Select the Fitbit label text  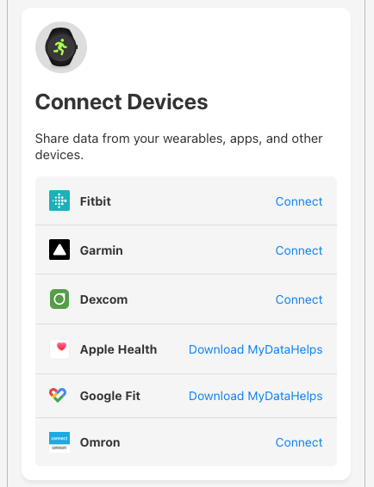pyautogui.click(x=96, y=201)
